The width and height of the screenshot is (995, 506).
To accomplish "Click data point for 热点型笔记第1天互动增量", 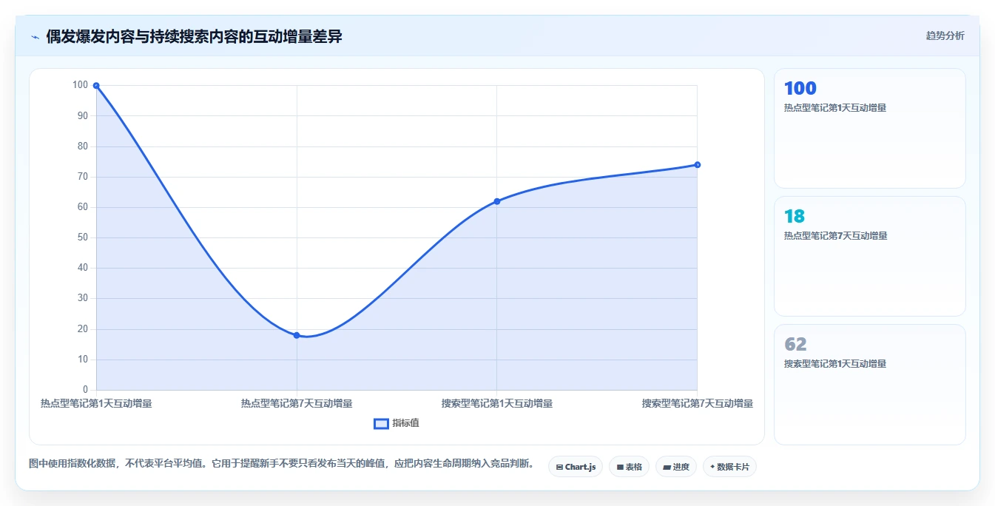I will click(x=96, y=86).
